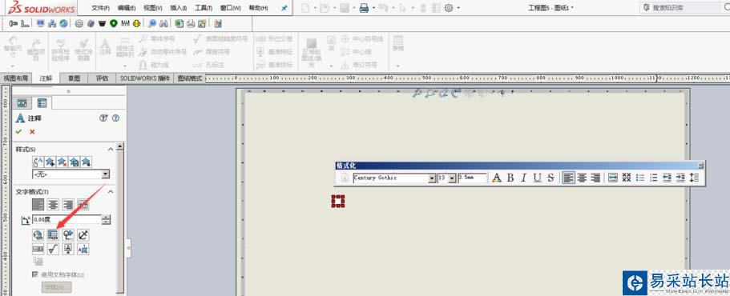
Task: Cancel the note with the red X
Action: click(x=32, y=132)
